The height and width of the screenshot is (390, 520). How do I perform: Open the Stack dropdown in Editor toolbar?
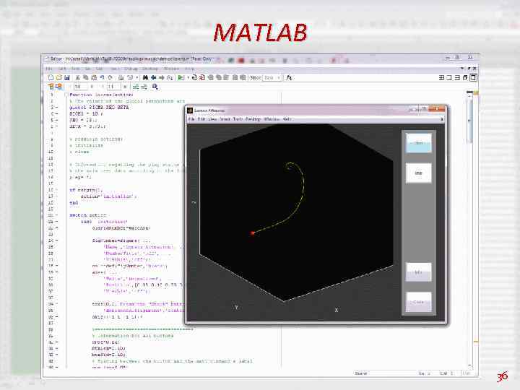(x=272, y=77)
